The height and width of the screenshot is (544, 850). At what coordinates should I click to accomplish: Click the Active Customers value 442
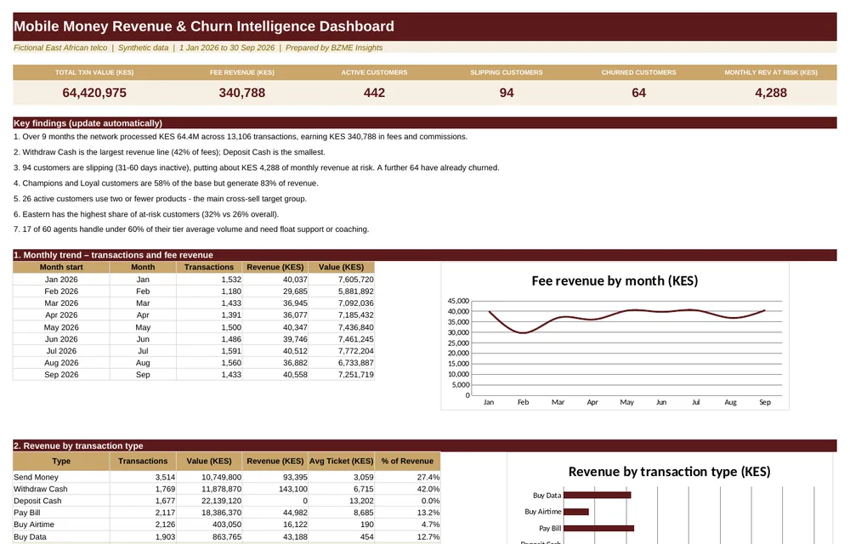pyautogui.click(x=374, y=93)
